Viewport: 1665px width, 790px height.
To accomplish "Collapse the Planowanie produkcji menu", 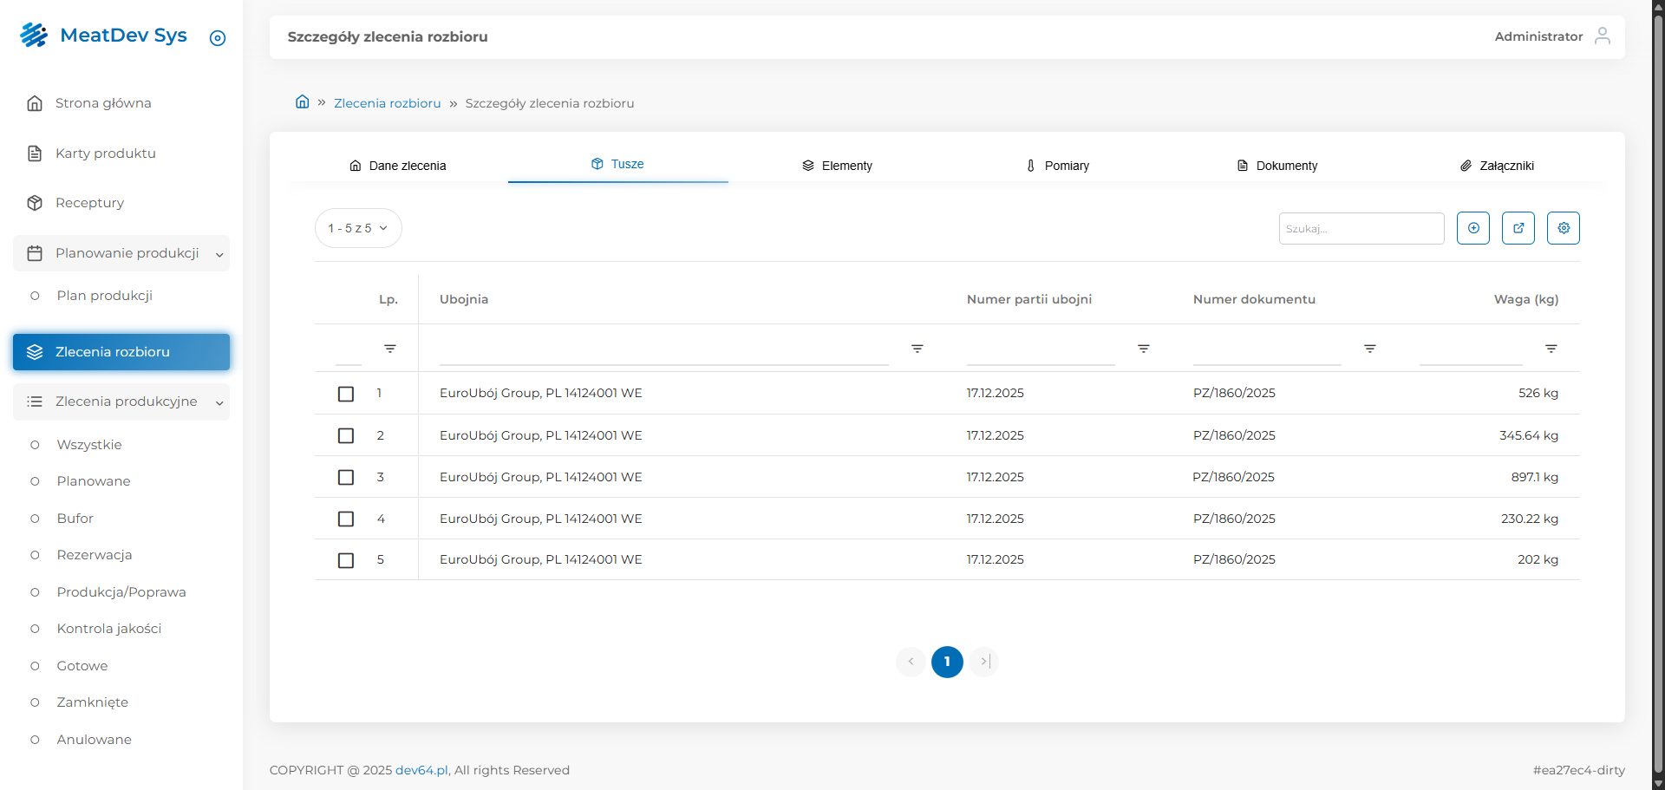I will tap(219, 254).
